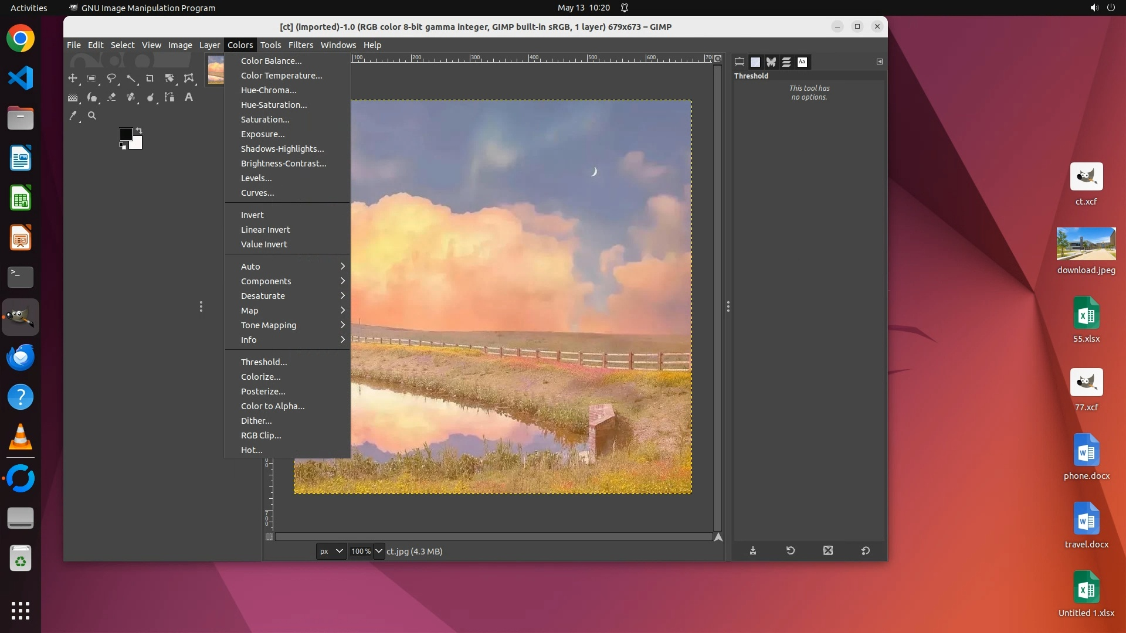The width and height of the screenshot is (1126, 633).
Task: Click the black foreground color swatch
Action: click(125, 134)
